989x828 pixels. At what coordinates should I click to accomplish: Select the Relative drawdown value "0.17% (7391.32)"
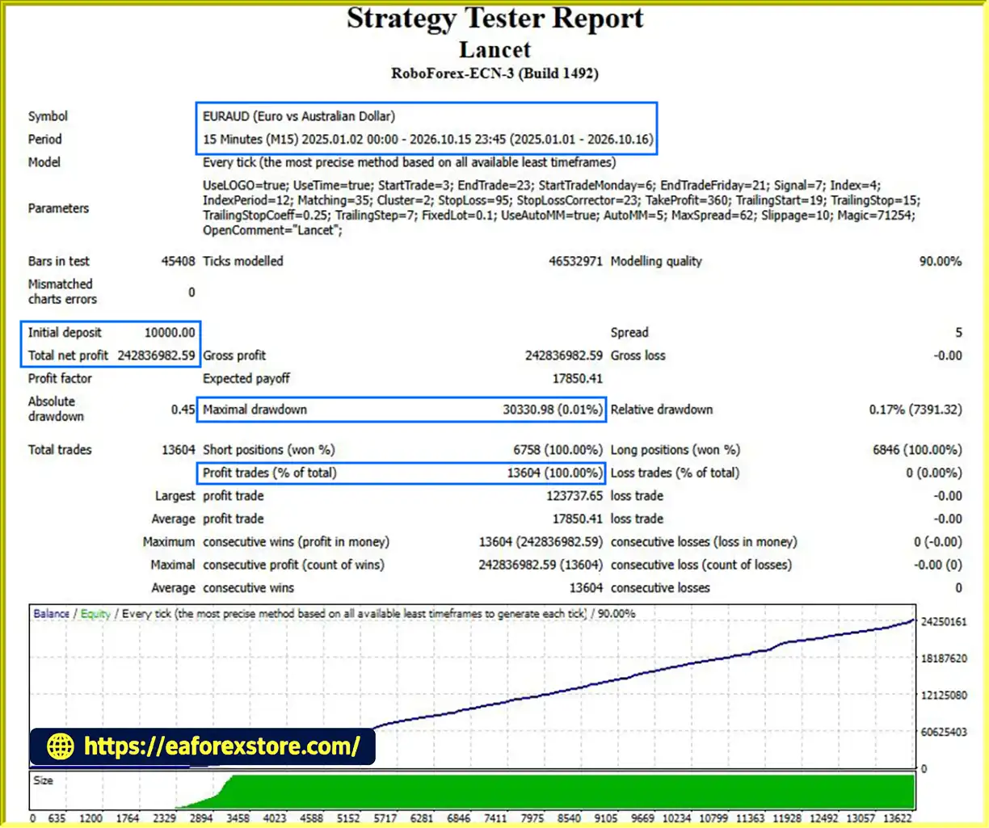915,410
